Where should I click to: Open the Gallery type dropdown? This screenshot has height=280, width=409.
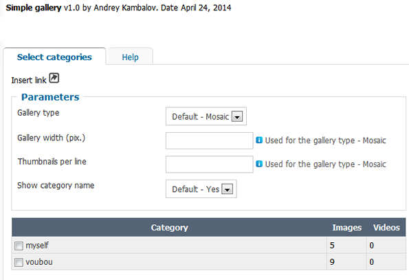206,116
